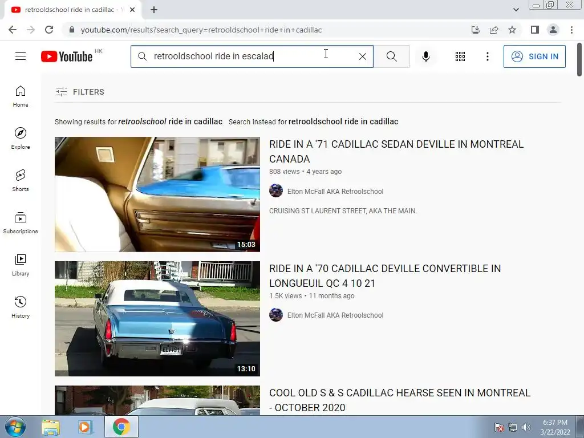Screen dimensions: 584x438
Task: Expand the FILTERS options
Action: click(x=80, y=92)
